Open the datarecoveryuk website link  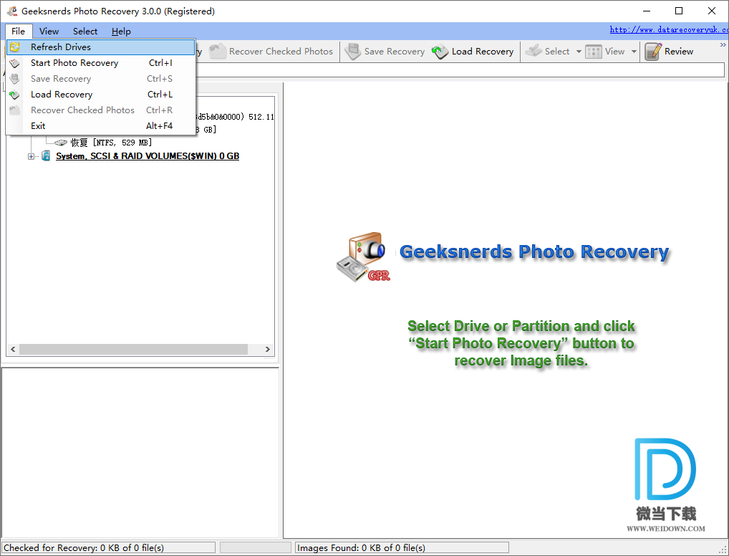[x=669, y=29]
